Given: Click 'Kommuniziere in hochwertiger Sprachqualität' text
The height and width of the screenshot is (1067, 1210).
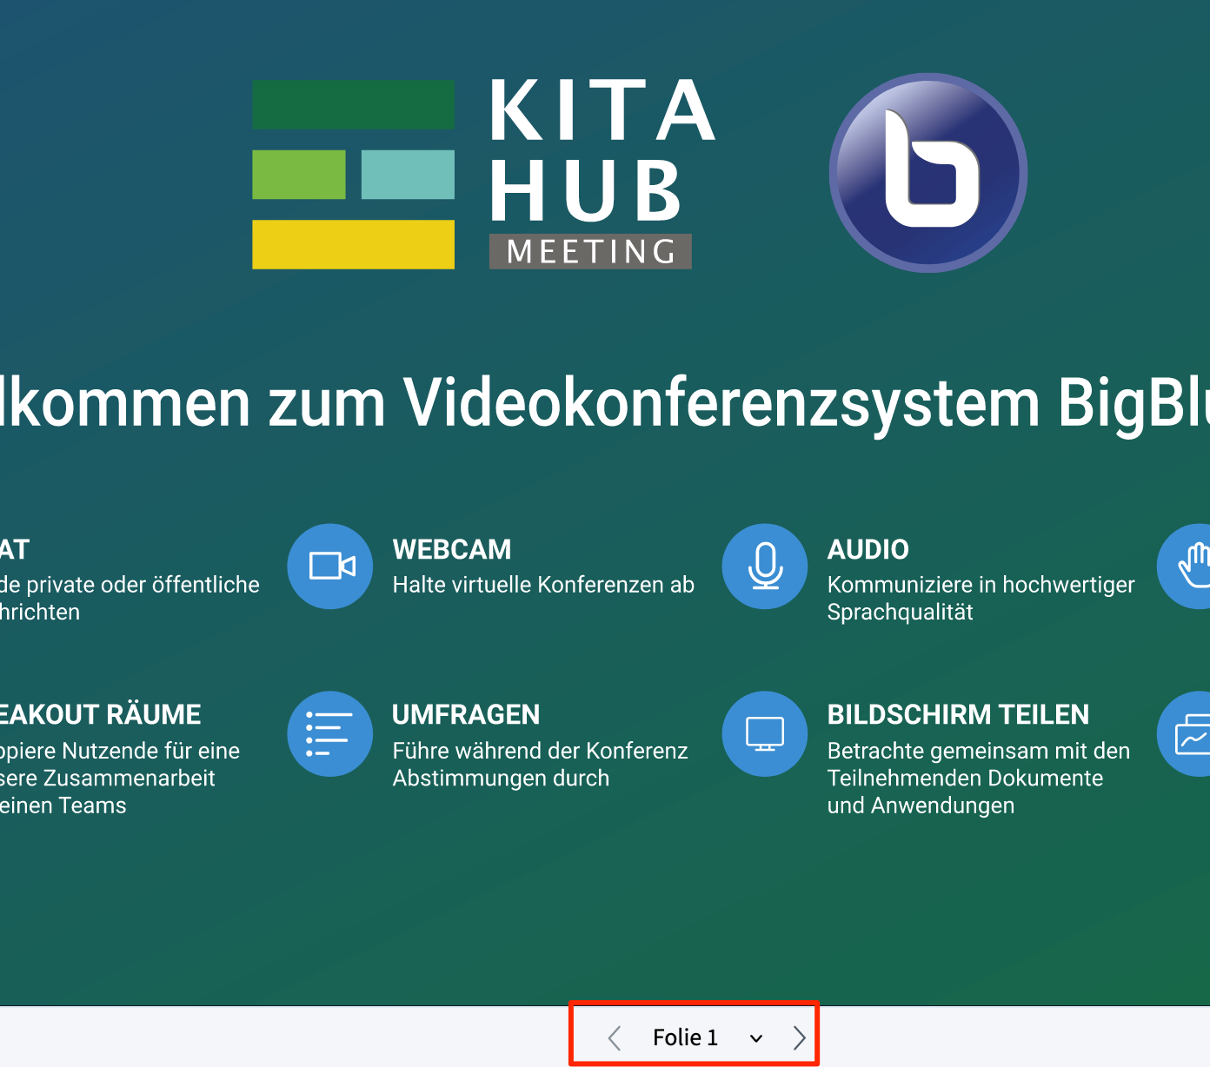Looking at the screenshot, I should pos(981,599).
